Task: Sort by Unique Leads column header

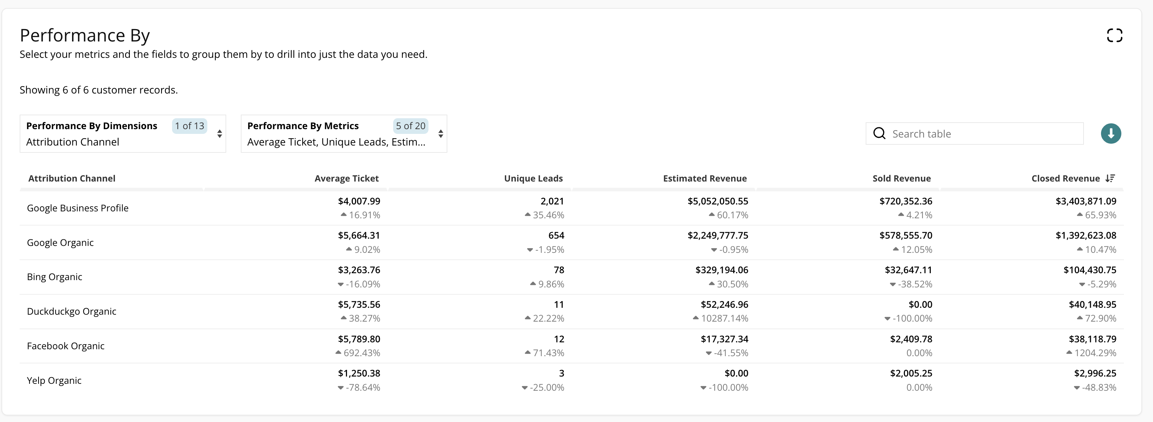Action: 533,179
